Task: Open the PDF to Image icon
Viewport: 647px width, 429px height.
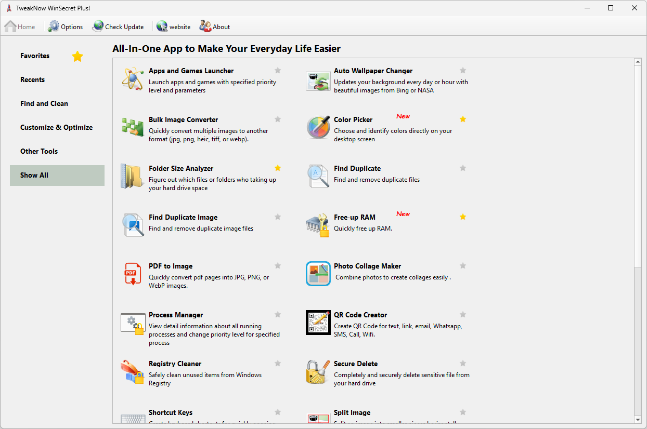Action: 133,274
